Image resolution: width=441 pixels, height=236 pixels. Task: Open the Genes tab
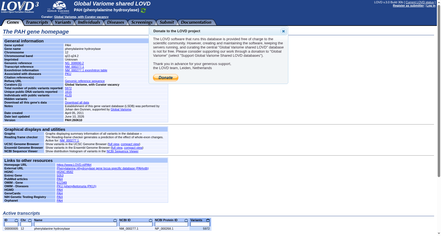(13, 22)
